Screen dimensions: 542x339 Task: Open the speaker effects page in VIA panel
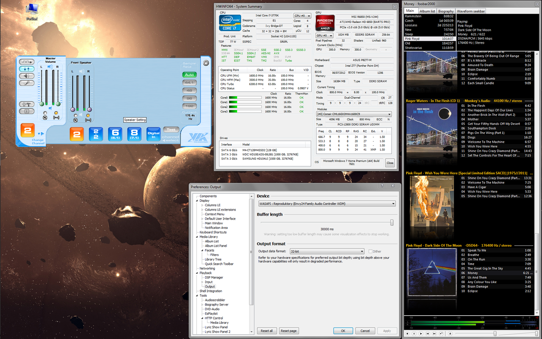click(x=27, y=76)
